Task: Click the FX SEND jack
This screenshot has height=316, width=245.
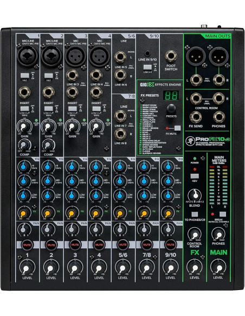Action: [196, 117]
